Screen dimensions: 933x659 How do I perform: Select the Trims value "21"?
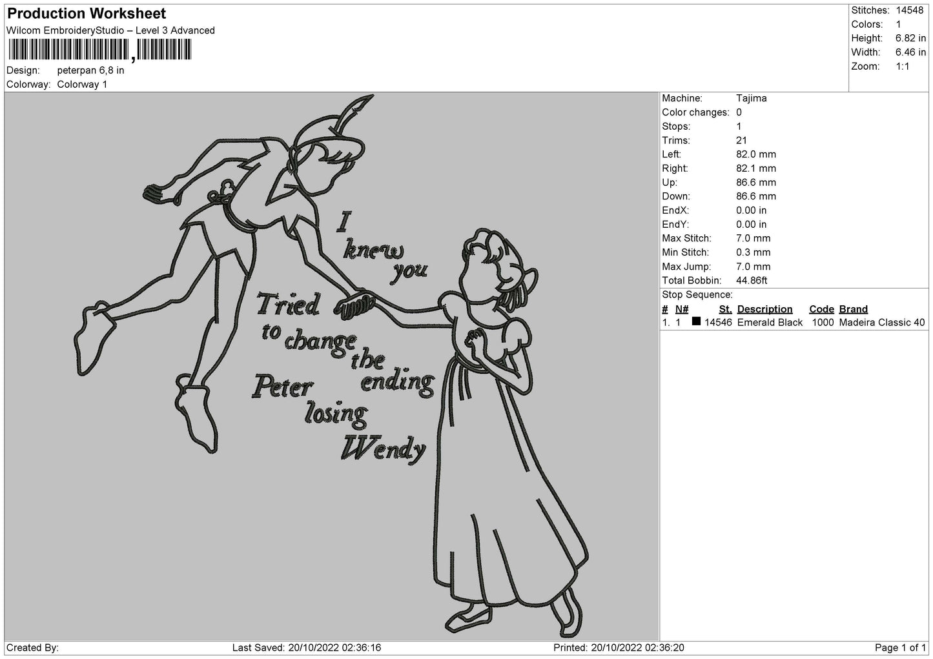741,141
